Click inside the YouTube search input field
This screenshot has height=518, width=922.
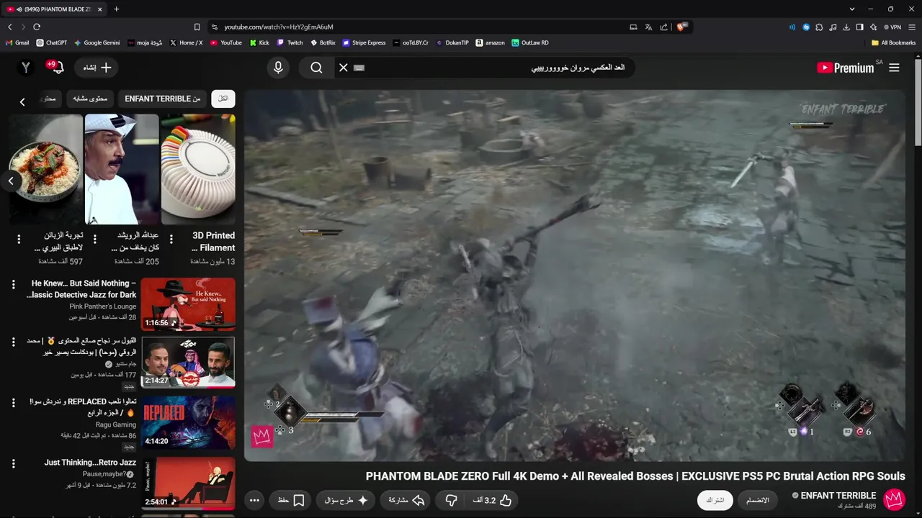point(497,68)
